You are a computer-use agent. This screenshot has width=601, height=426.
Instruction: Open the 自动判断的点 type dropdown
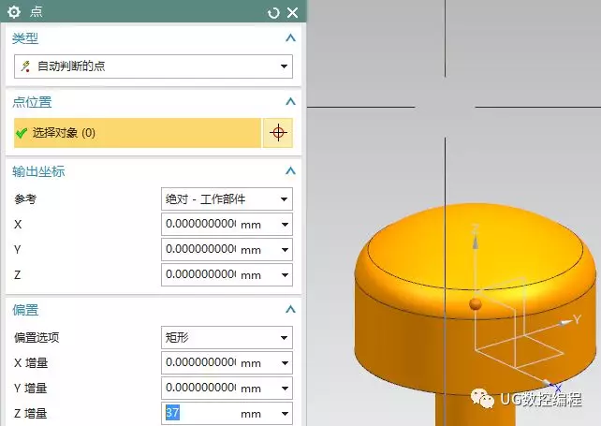click(154, 66)
